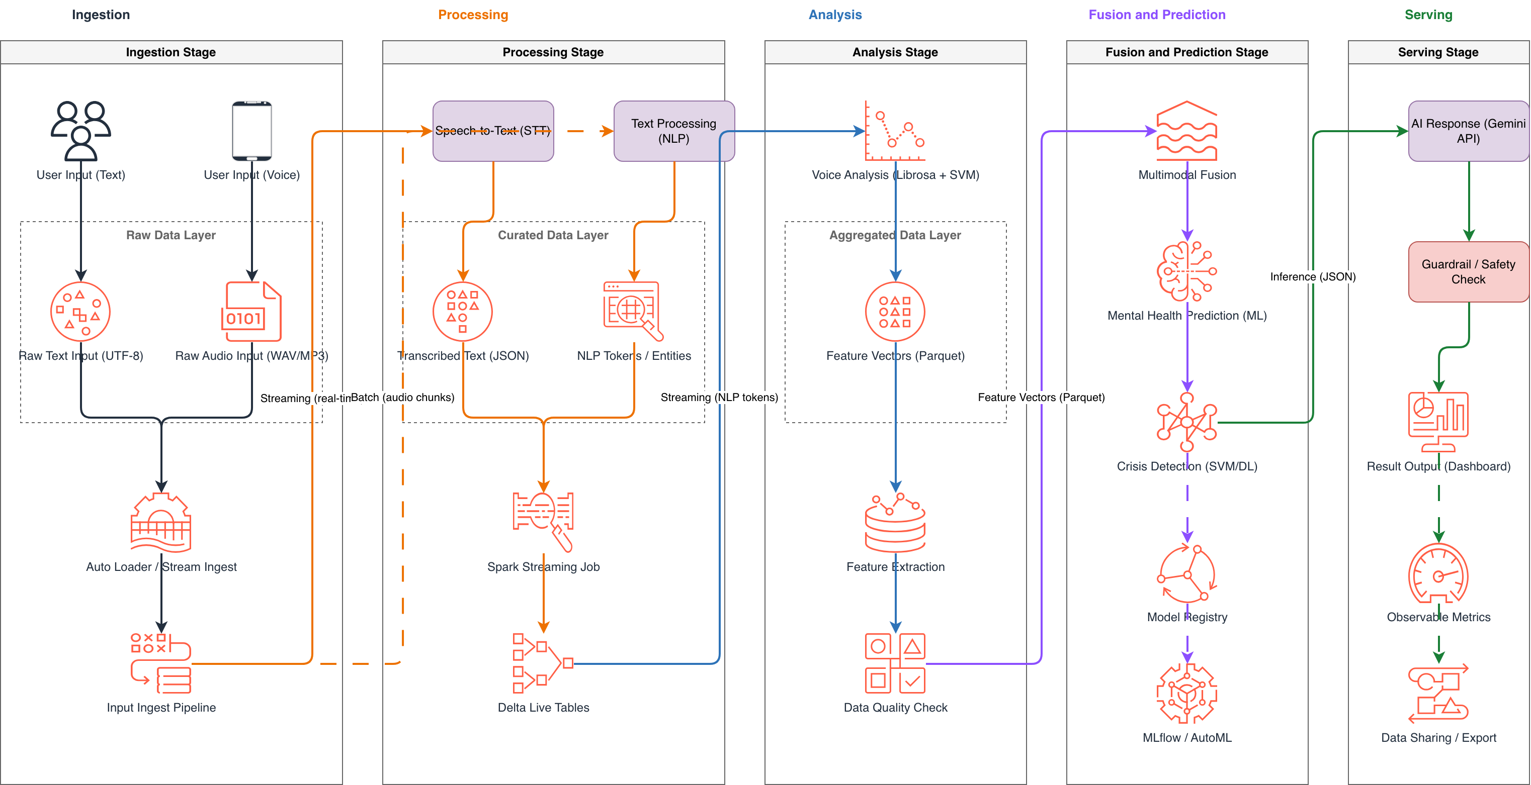
Task: Click the Inference (JSON) edge label
Action: (x=1313, y=277)
